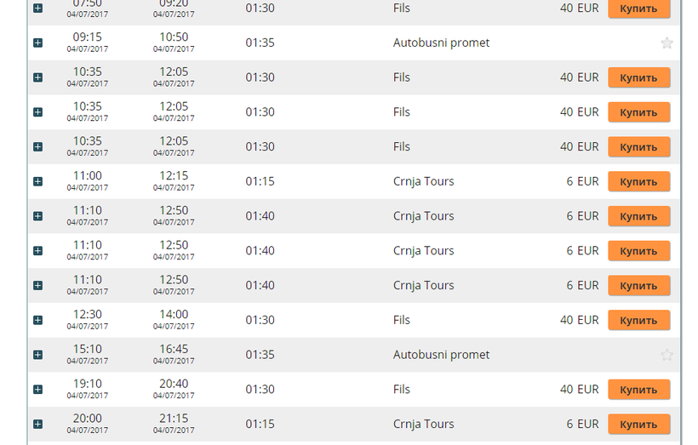Buy the 12:30 Fils ticket

(x=638, y=320)
